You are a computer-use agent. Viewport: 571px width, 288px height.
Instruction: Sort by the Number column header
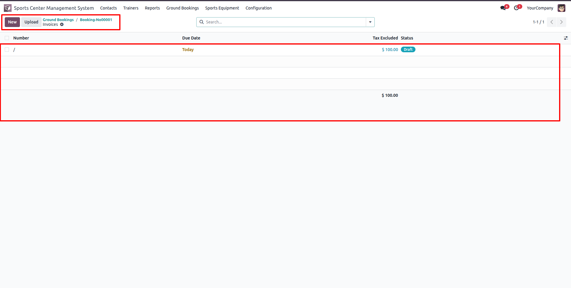coord(21,38)
